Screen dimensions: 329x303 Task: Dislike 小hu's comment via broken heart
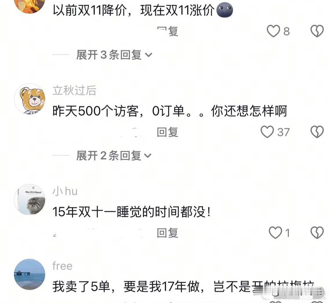317,233
